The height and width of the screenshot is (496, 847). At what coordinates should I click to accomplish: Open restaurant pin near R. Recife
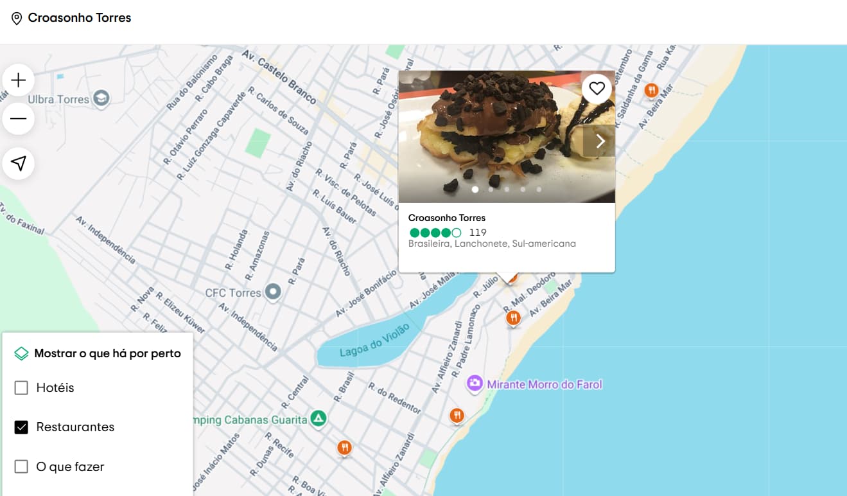pos(345,448)
